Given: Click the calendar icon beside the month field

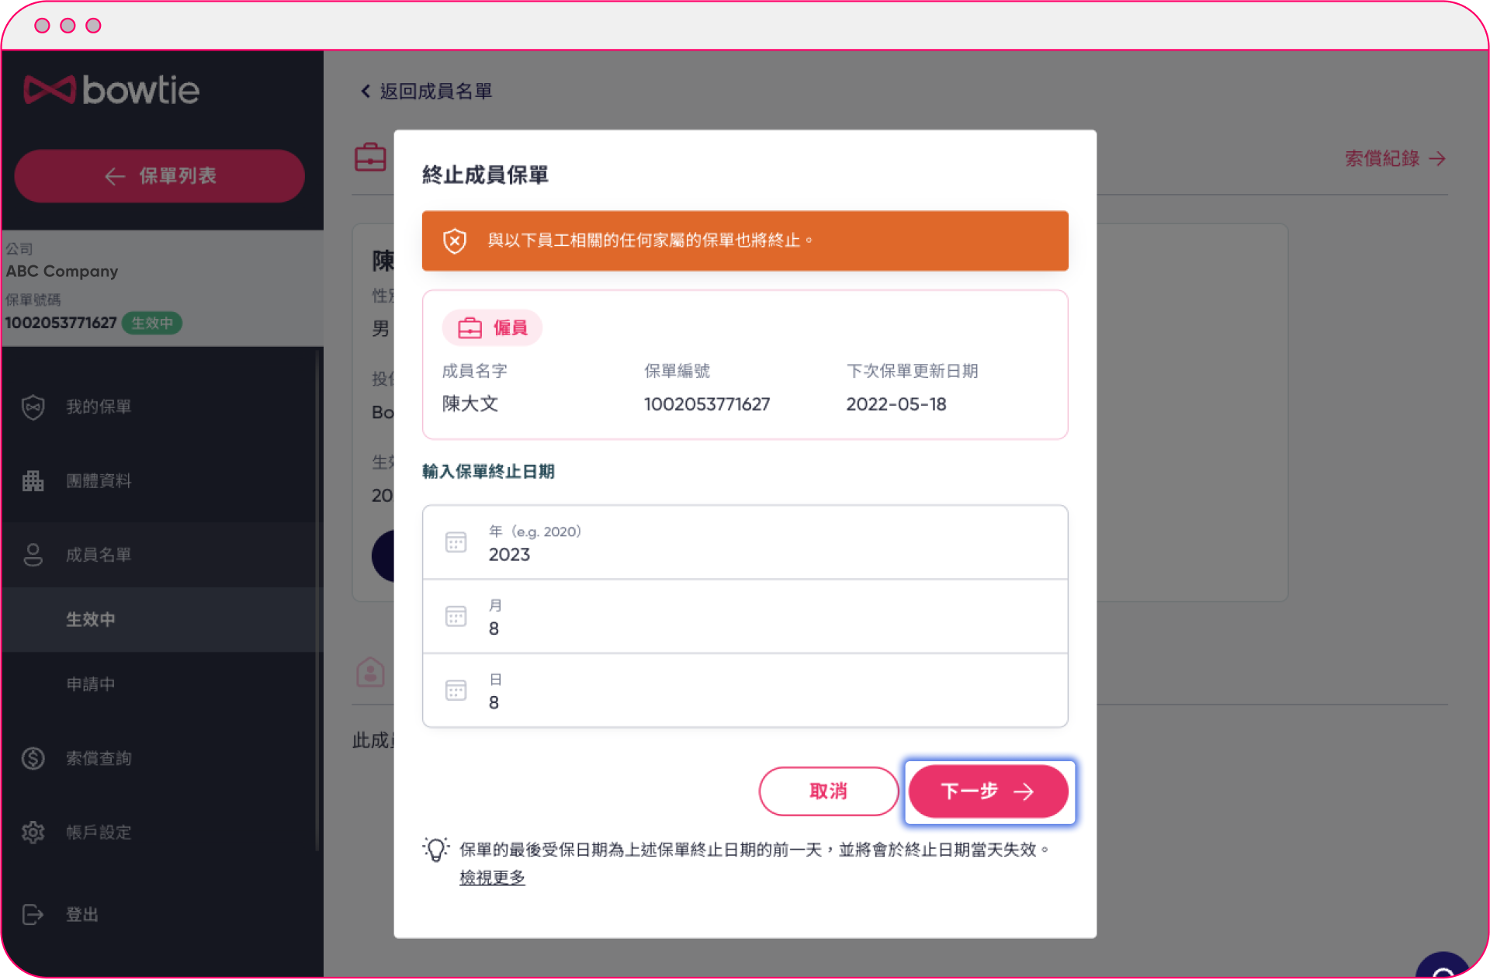Looking at the screenshot, I should click(x=456, y=616).
